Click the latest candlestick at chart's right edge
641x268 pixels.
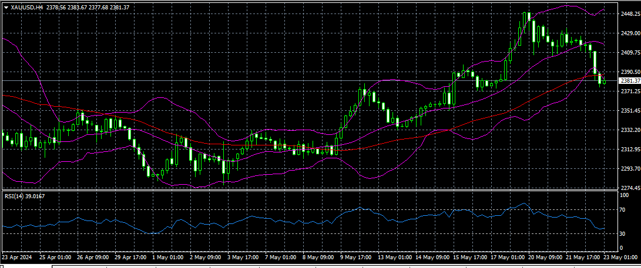pos(604,82)
